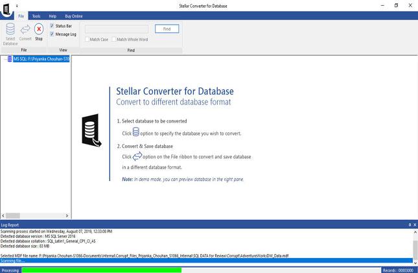Viewport: 418px width, 273px height.
Task: Click left arrow of tree pane scrollbar
Action: coord(3,215)
